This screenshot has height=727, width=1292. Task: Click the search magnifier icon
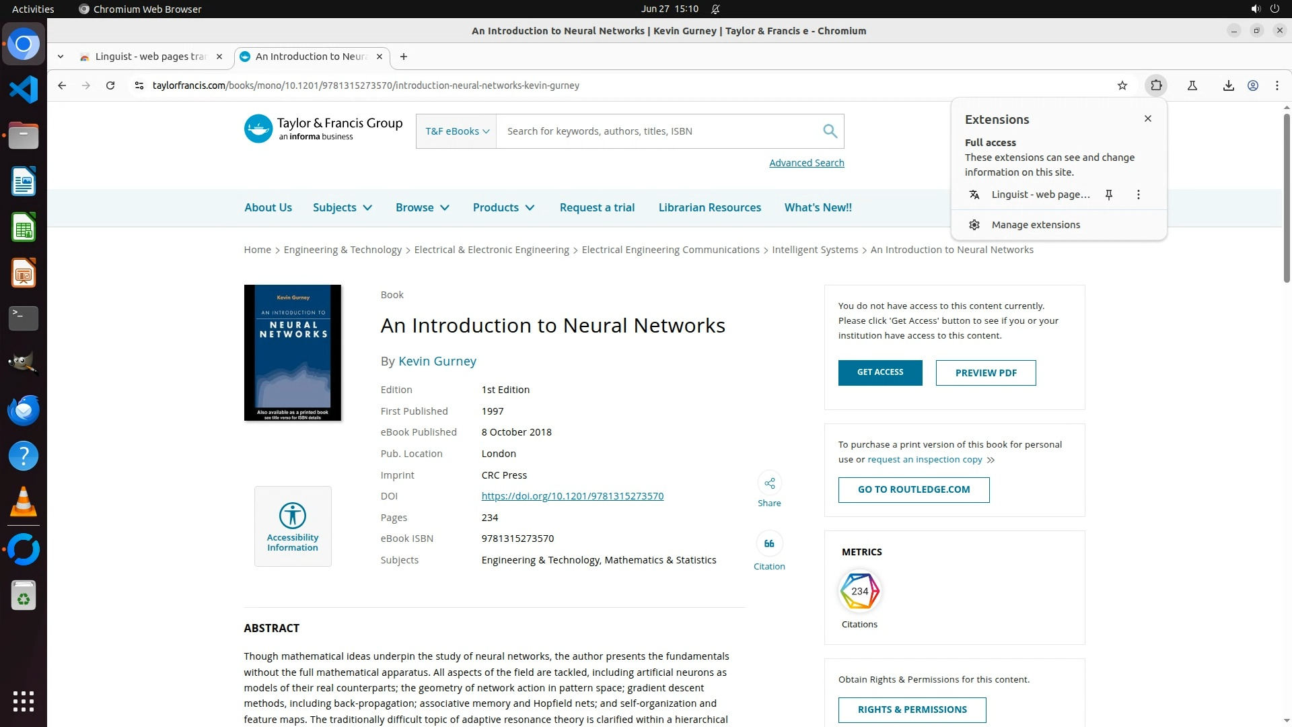tap(830, 131)
